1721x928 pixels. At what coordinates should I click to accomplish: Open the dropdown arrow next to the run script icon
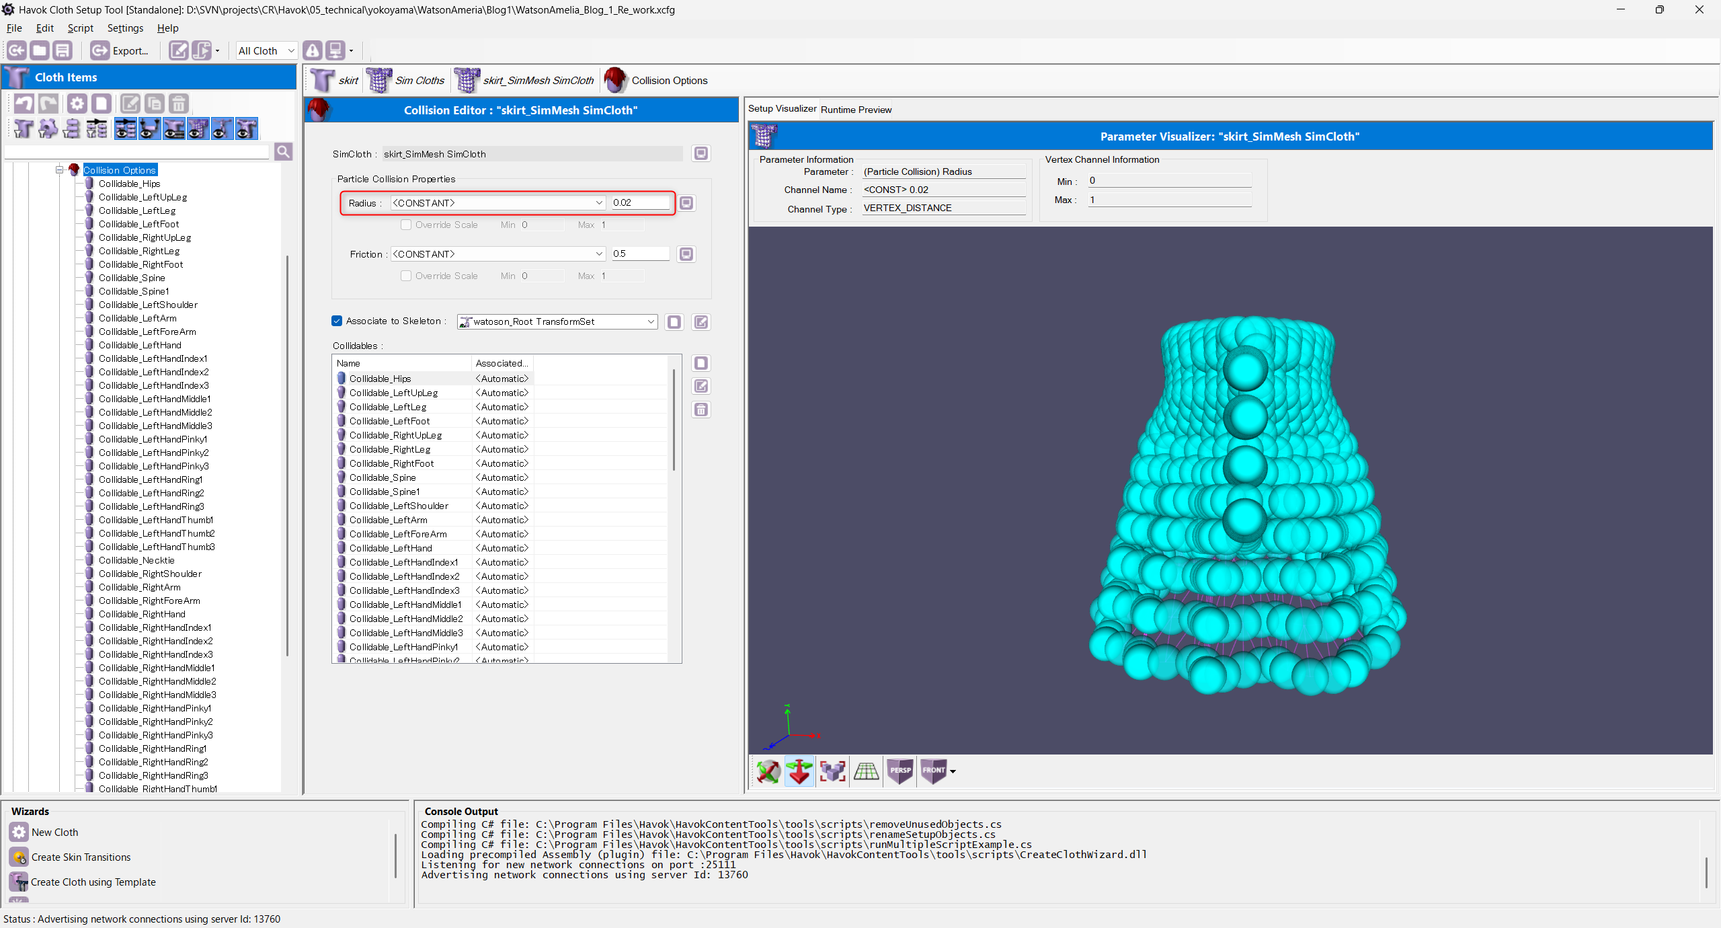(x=217, y=51)
